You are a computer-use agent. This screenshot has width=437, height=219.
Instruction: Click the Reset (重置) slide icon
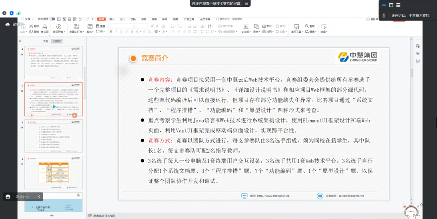tap(97, 26)
